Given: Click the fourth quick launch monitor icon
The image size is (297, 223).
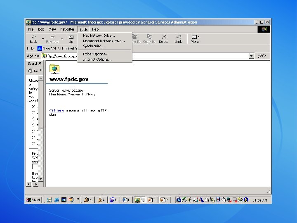Looking at the screenshot, I should [71, 200].
